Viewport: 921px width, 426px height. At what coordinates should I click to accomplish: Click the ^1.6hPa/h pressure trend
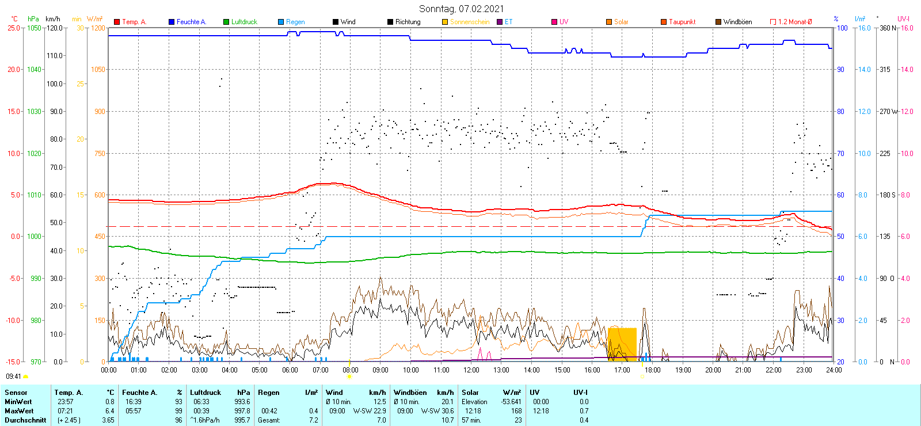[205, 420]
